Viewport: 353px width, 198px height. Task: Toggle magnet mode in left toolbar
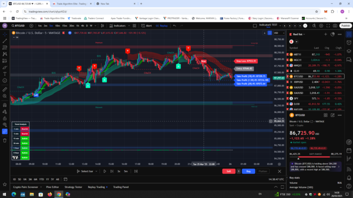[5, 105]
